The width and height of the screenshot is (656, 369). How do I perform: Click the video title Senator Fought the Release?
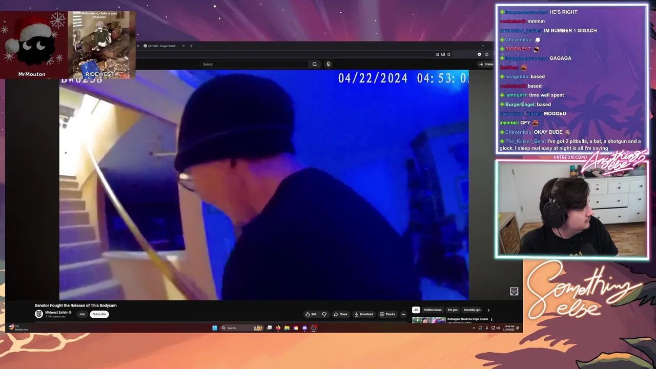[76, 305]
